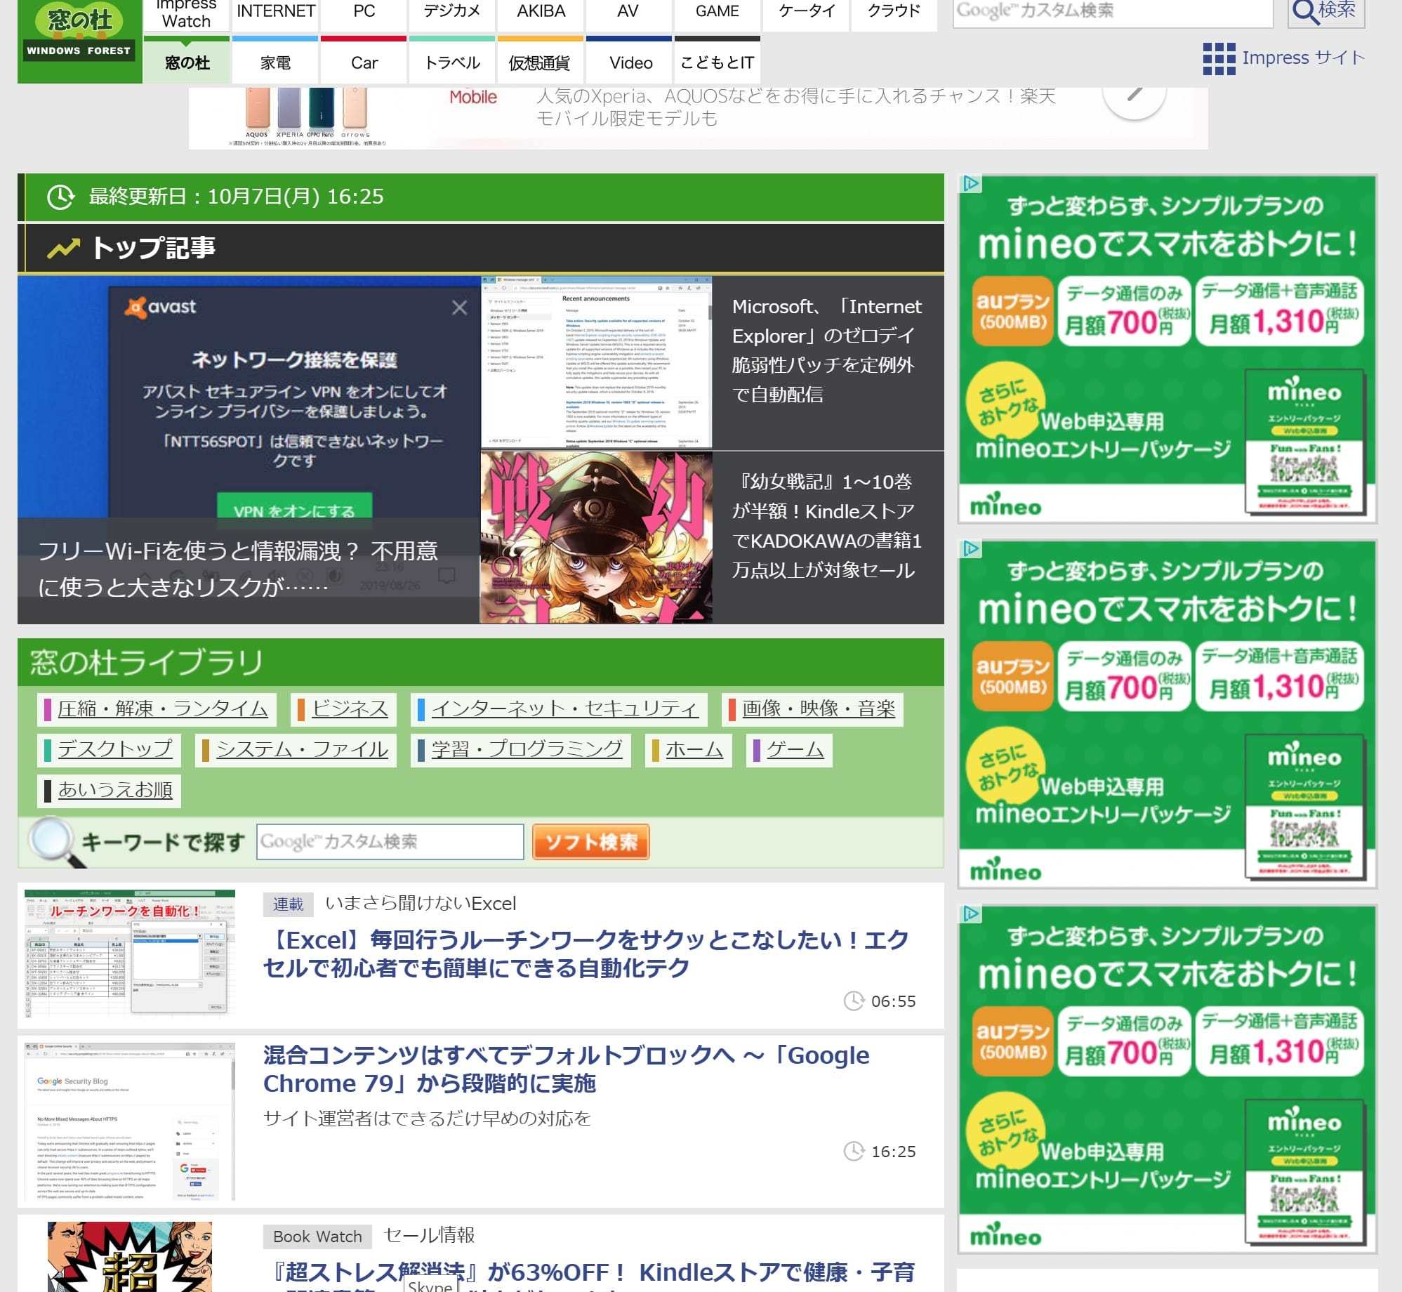Open the Impress サイト grid icon
The width and height of the screenshot is (1402, 1292).
(1219, 59)
